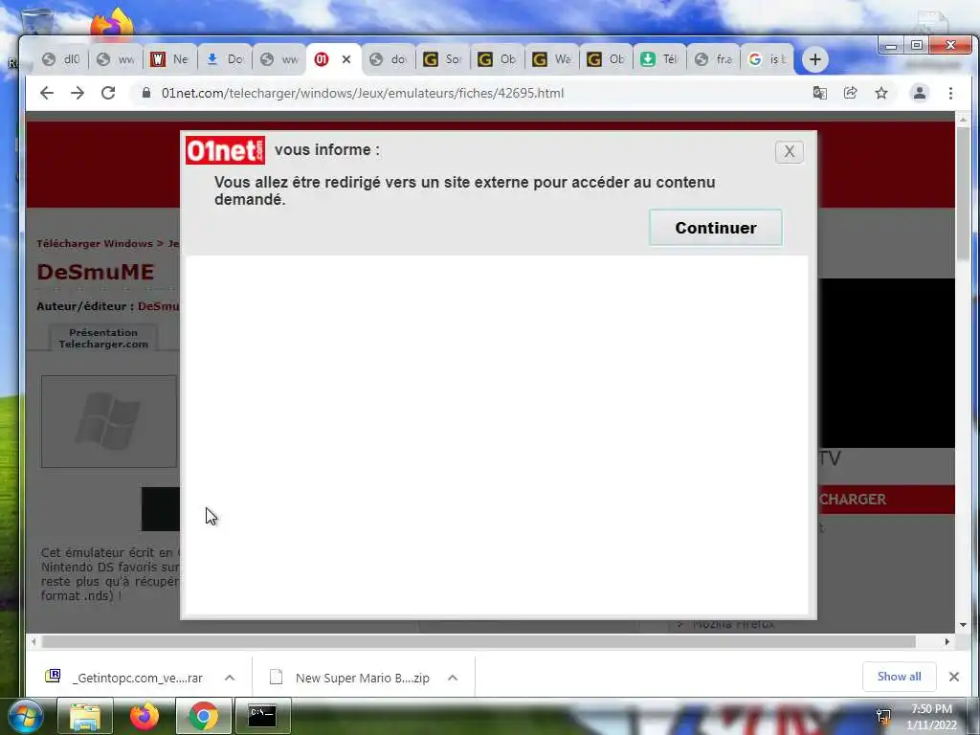Click the DeSmuME title heading
The height and width of the screenshot is (735, 980).
click(95, 272)
